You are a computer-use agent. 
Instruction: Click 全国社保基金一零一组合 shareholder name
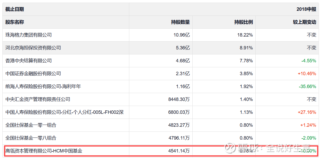[x=31, y=125]
